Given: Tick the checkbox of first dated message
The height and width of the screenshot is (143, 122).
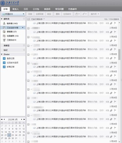Looking at the screenshot, I should (28, 28).
